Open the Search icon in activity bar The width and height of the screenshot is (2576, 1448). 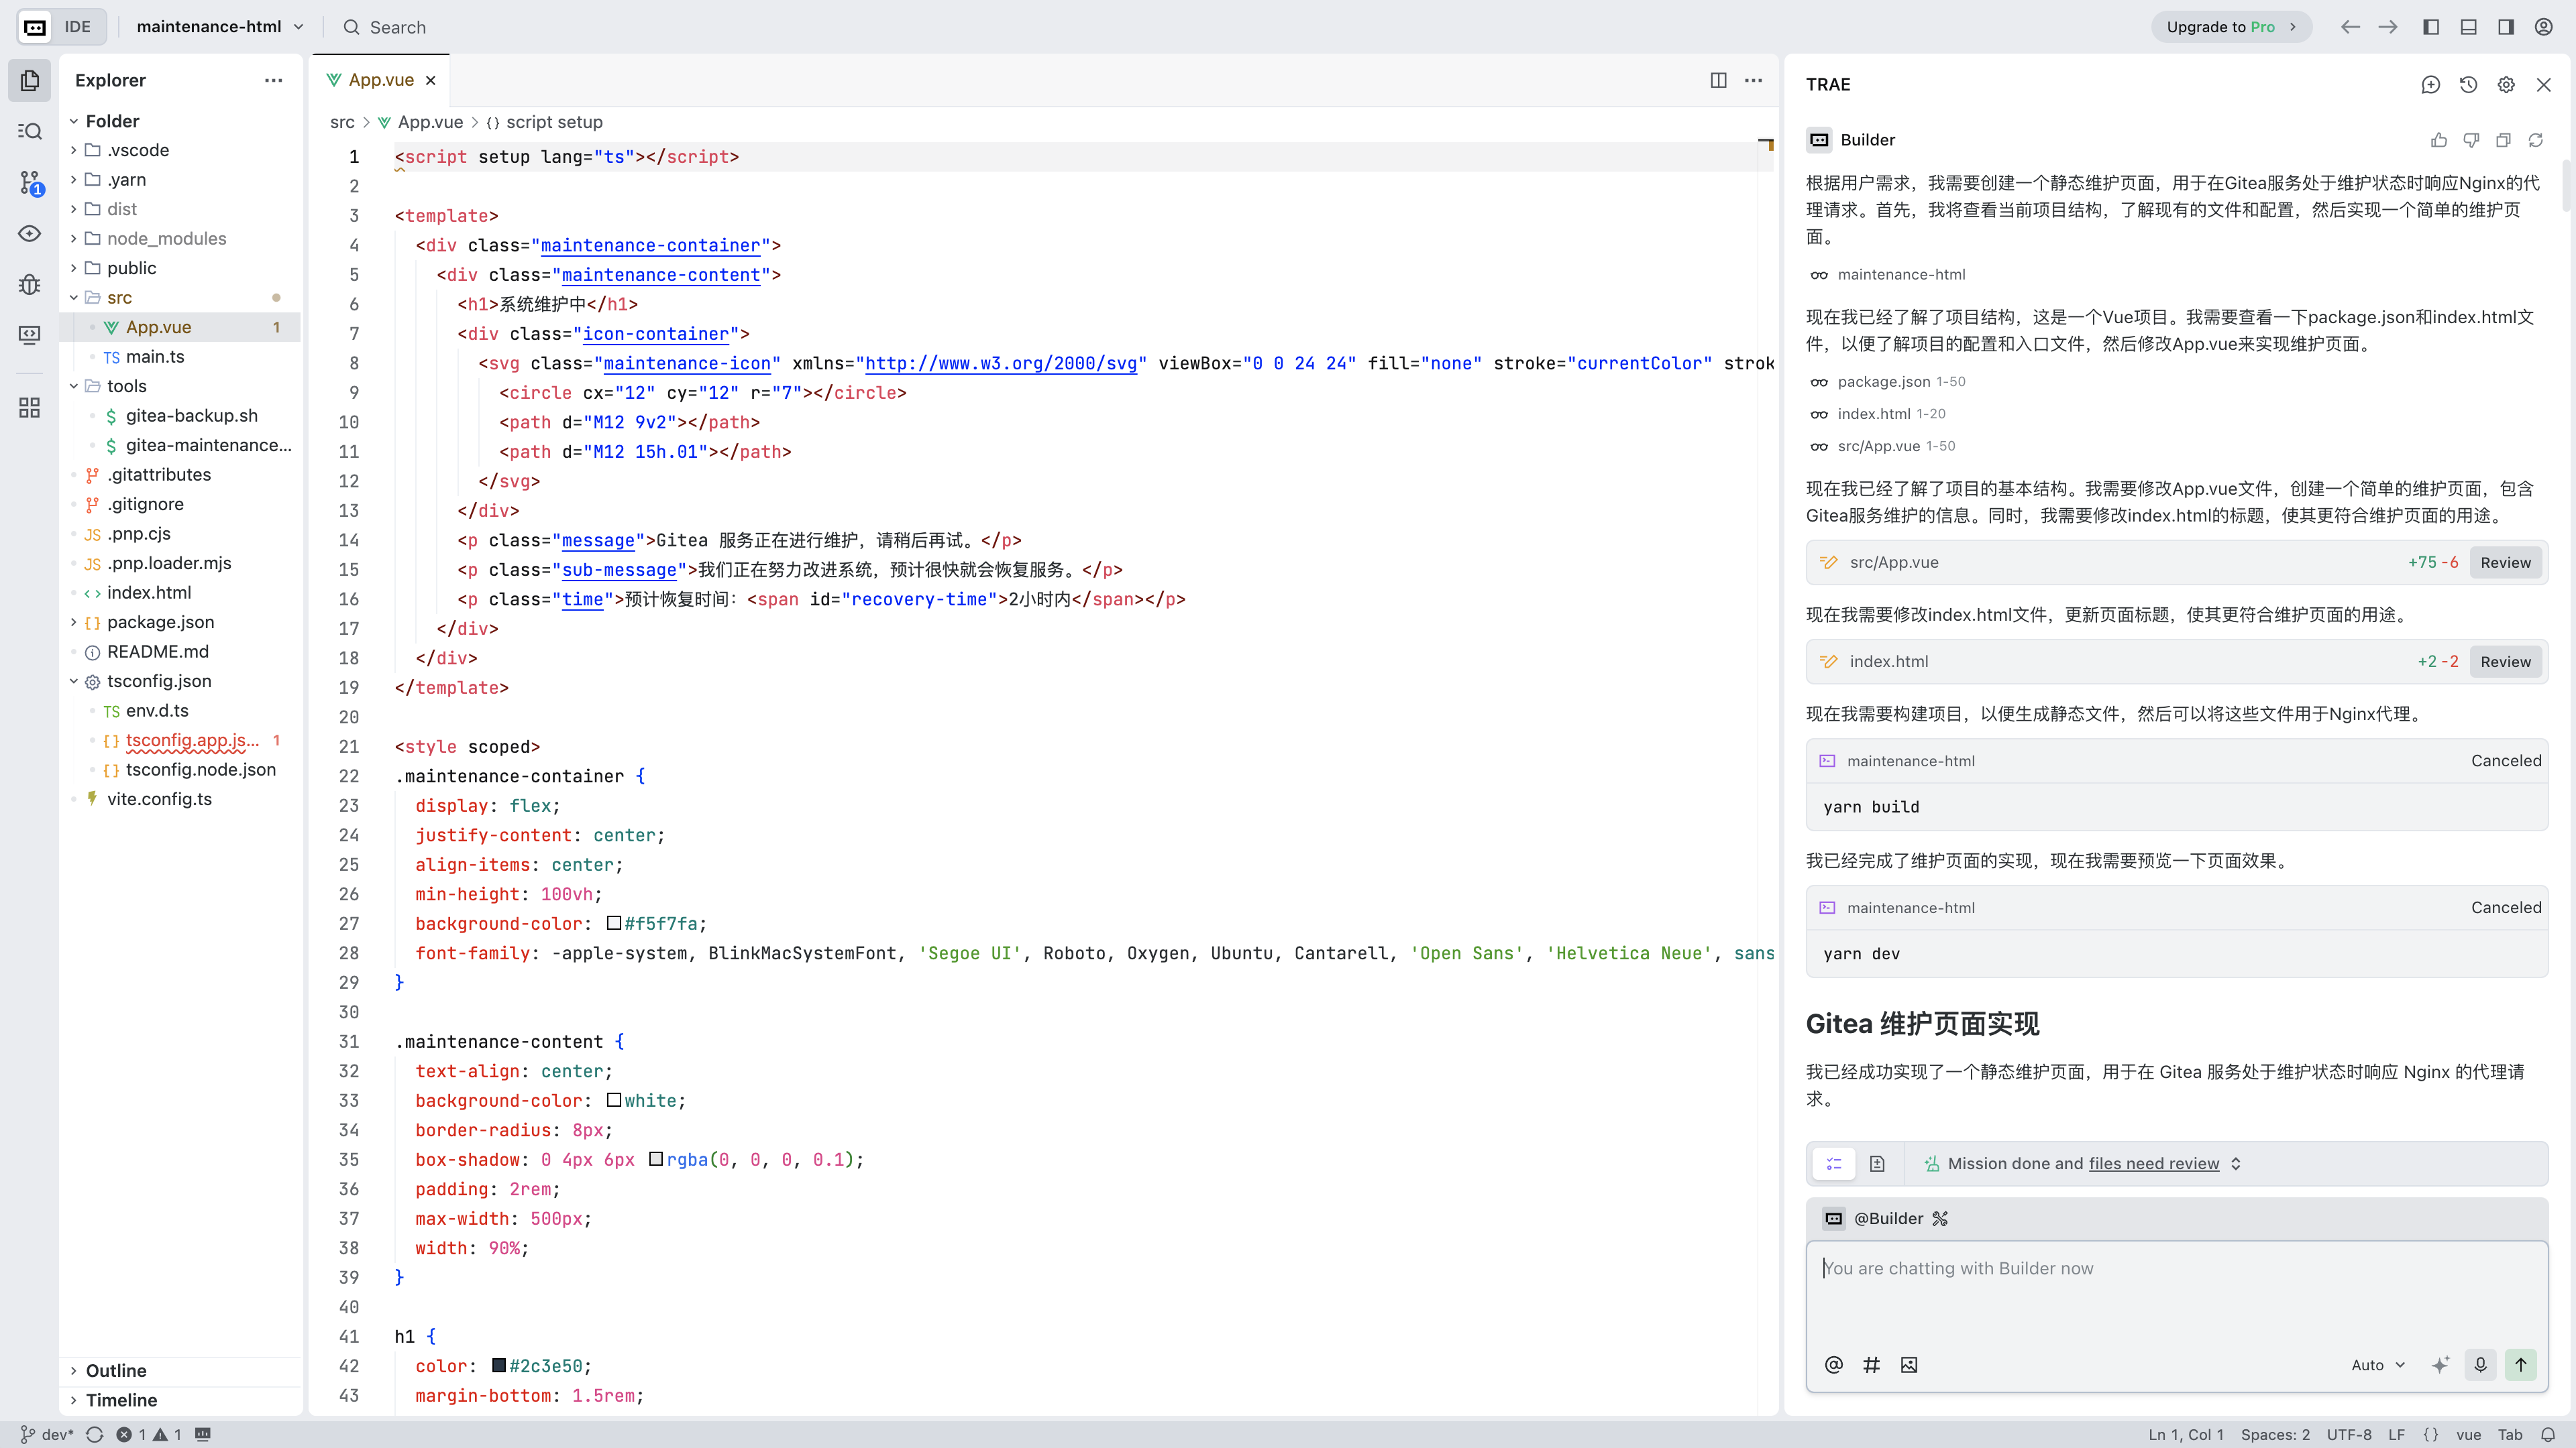tap(29, 131)
